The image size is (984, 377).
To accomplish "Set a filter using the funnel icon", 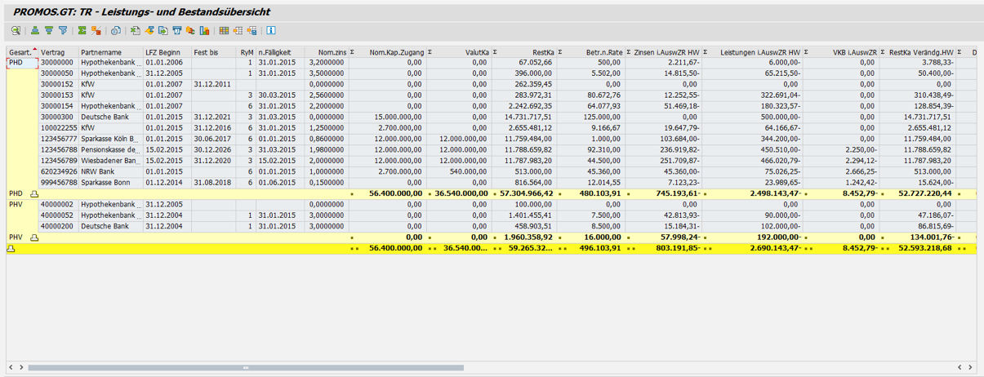I will (62, 31).
